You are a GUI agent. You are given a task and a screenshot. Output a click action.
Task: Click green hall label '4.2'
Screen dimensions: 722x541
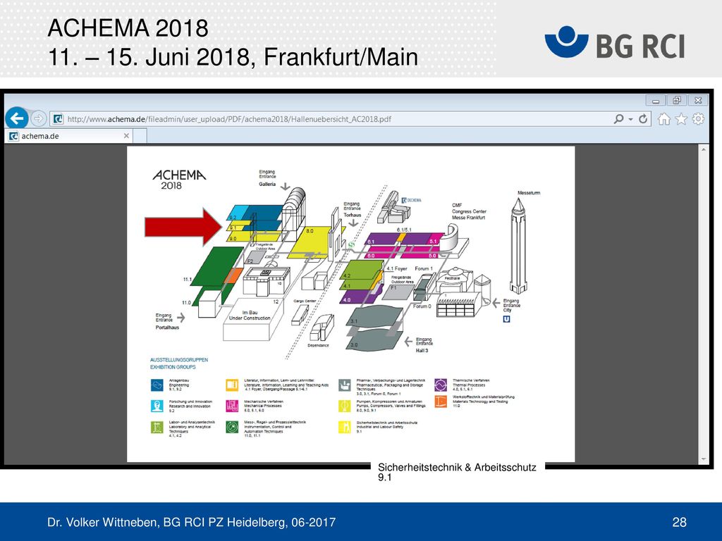click(x=347, y=276)
